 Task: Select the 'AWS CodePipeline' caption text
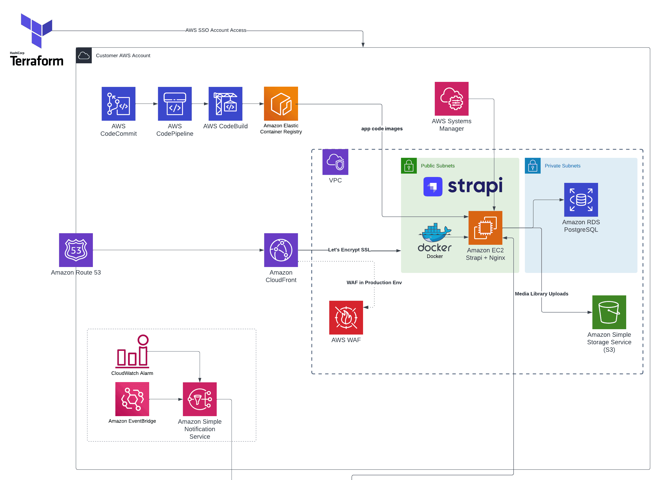click(175, 130)
